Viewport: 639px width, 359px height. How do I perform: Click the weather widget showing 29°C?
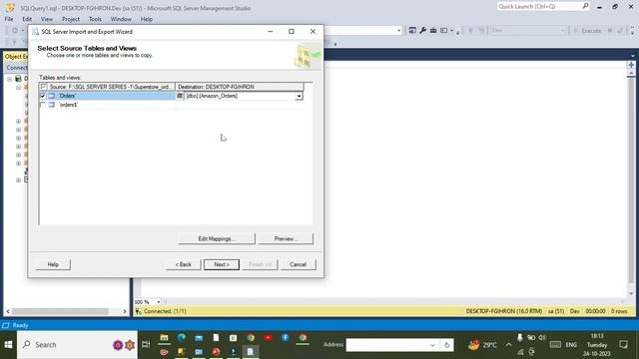point(482,345)
